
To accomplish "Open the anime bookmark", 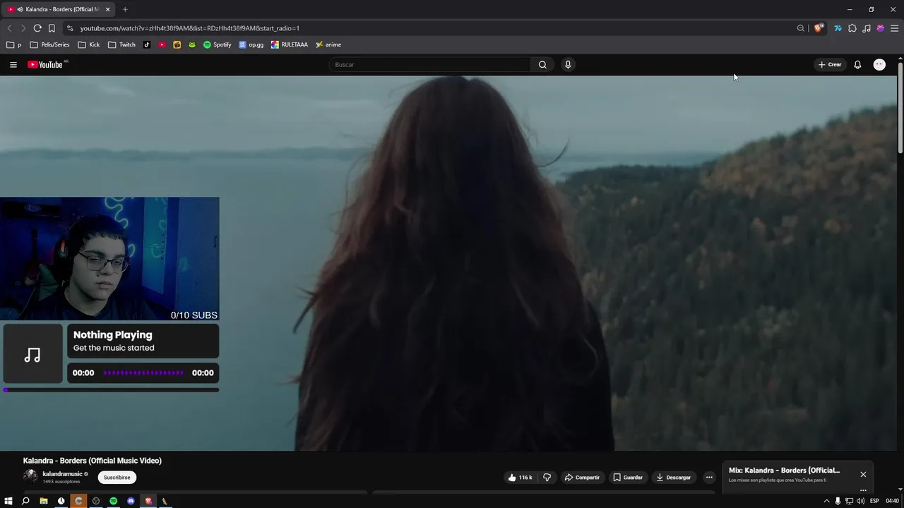I will point(328,44).
